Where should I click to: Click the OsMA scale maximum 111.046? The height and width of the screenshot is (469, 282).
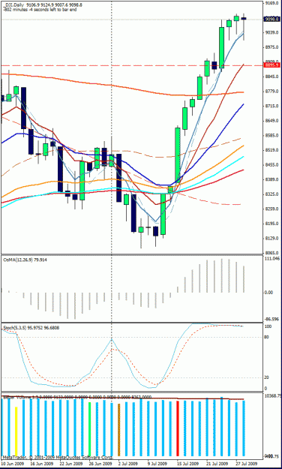[x=272, y=258]
